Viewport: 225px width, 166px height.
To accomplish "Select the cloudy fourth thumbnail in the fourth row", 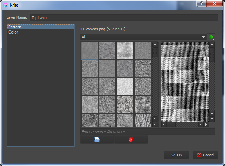I will click(x=143, y=104).
